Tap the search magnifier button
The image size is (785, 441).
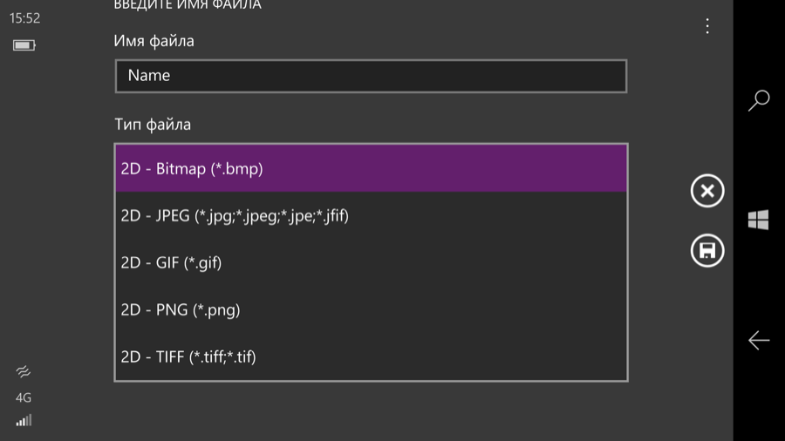click(x=759, y=100)
